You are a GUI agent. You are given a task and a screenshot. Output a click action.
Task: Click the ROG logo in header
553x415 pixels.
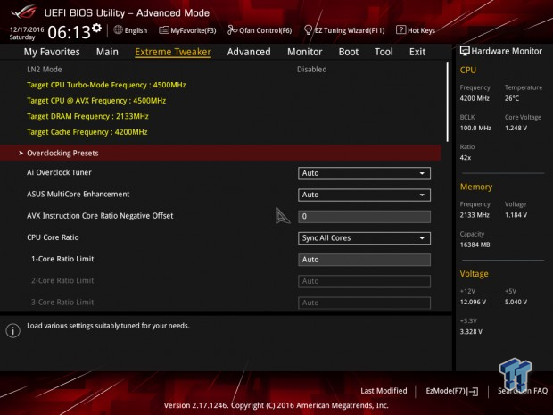pyautogui.click(x=23, y=12)
